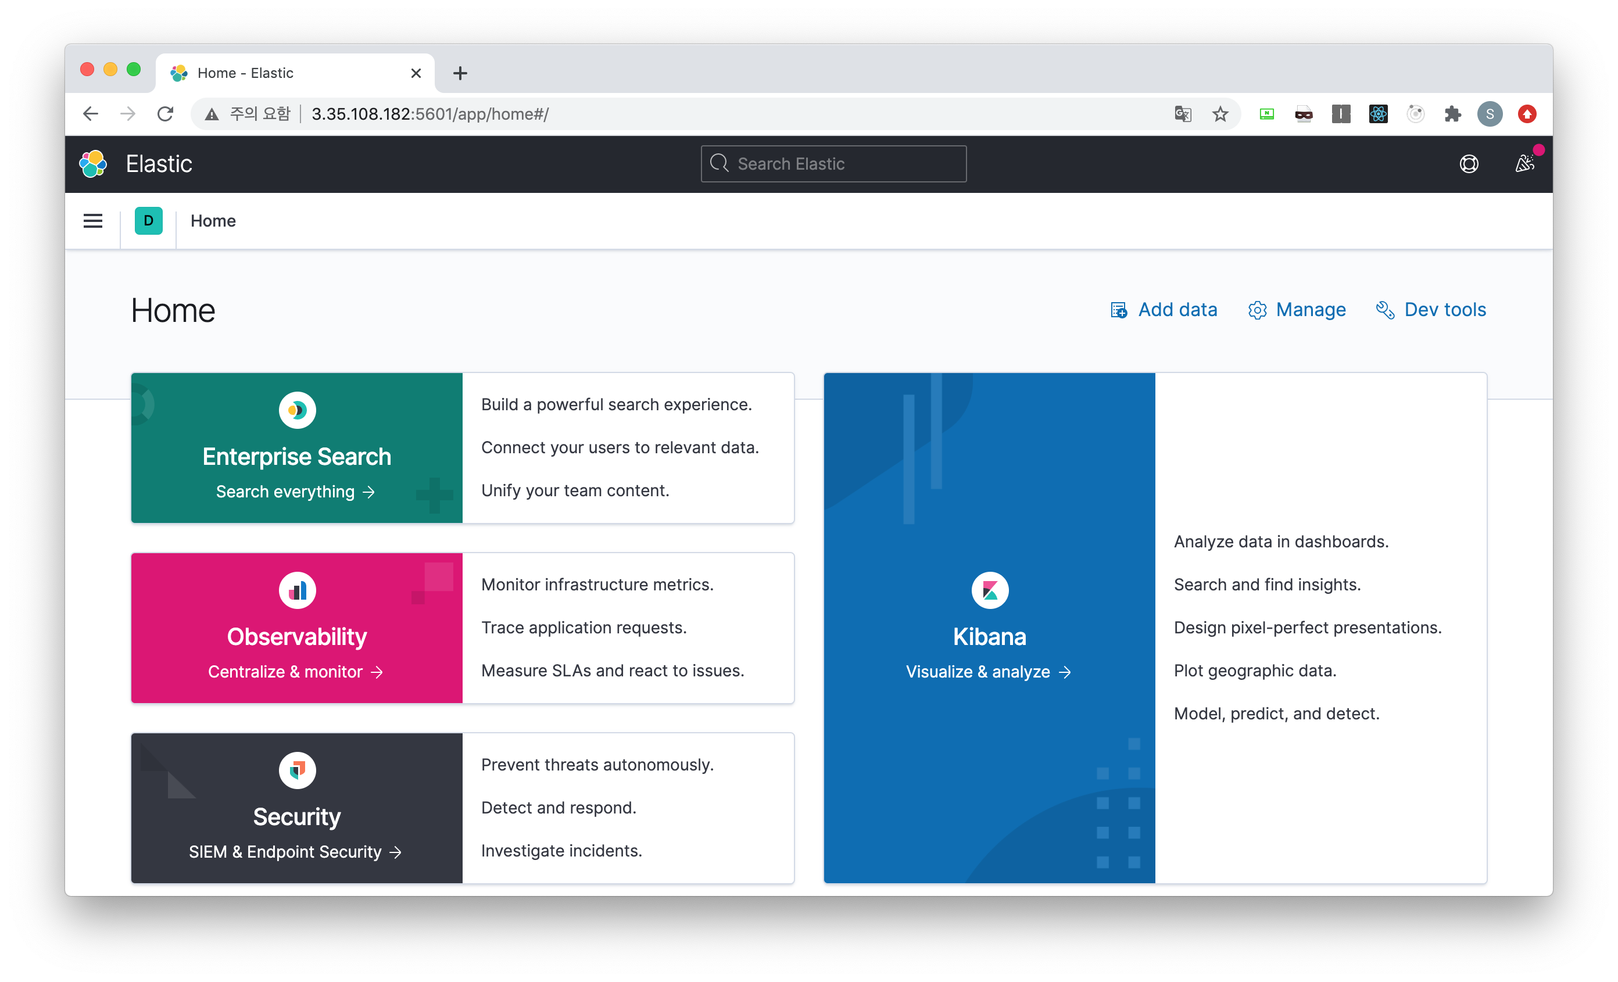Click the Security card title
1618x982 pixels.
tap(297, 816)
